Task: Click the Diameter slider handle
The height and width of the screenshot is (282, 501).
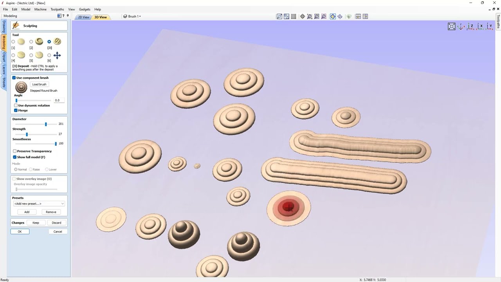Action: coord(46,124)
